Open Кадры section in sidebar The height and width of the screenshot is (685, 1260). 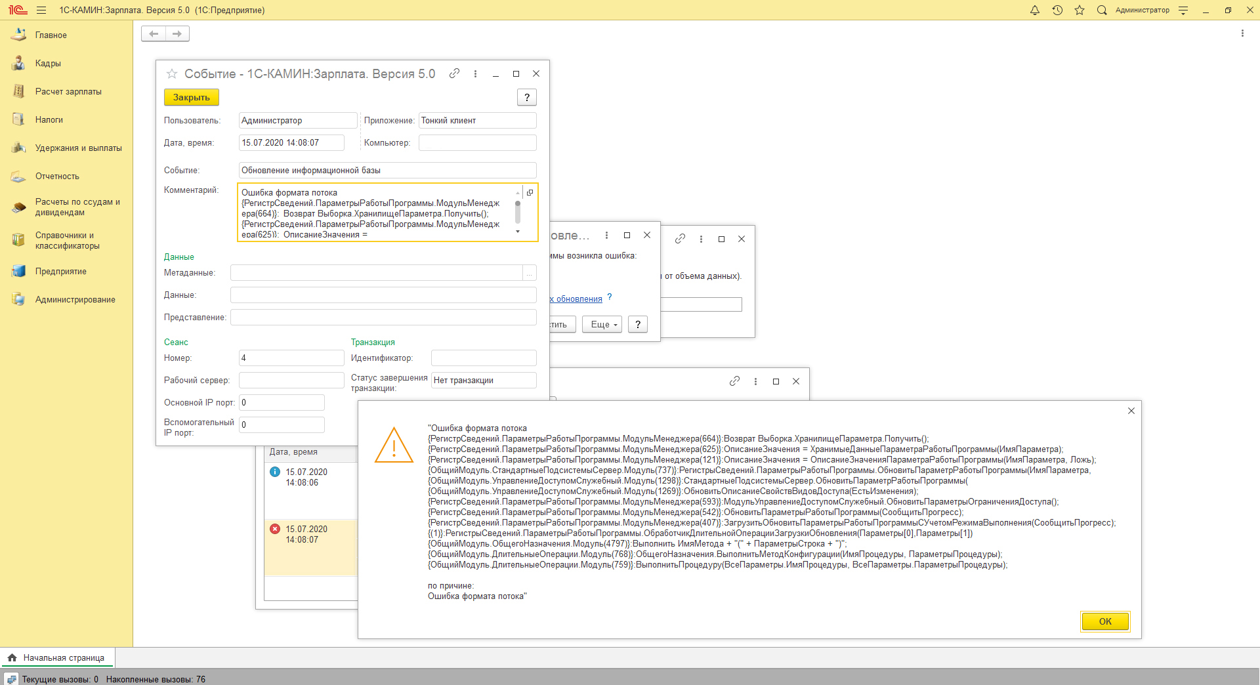coord(66,63)
